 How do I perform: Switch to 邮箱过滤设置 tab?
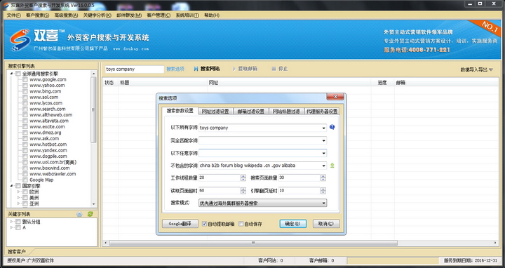(250, 111)
